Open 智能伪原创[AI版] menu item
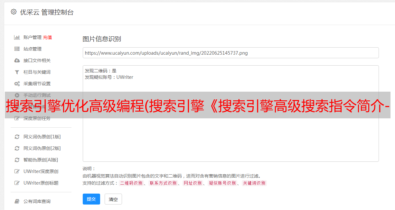 (x=41, y=160)
